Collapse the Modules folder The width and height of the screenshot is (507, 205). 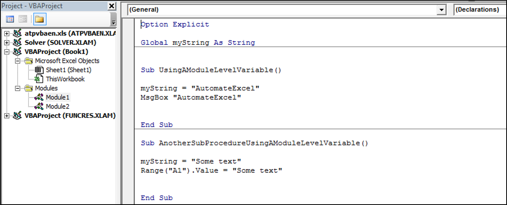[x=17, y=88]
